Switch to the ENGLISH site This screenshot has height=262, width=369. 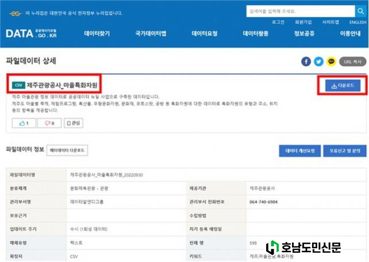(358, 22)
